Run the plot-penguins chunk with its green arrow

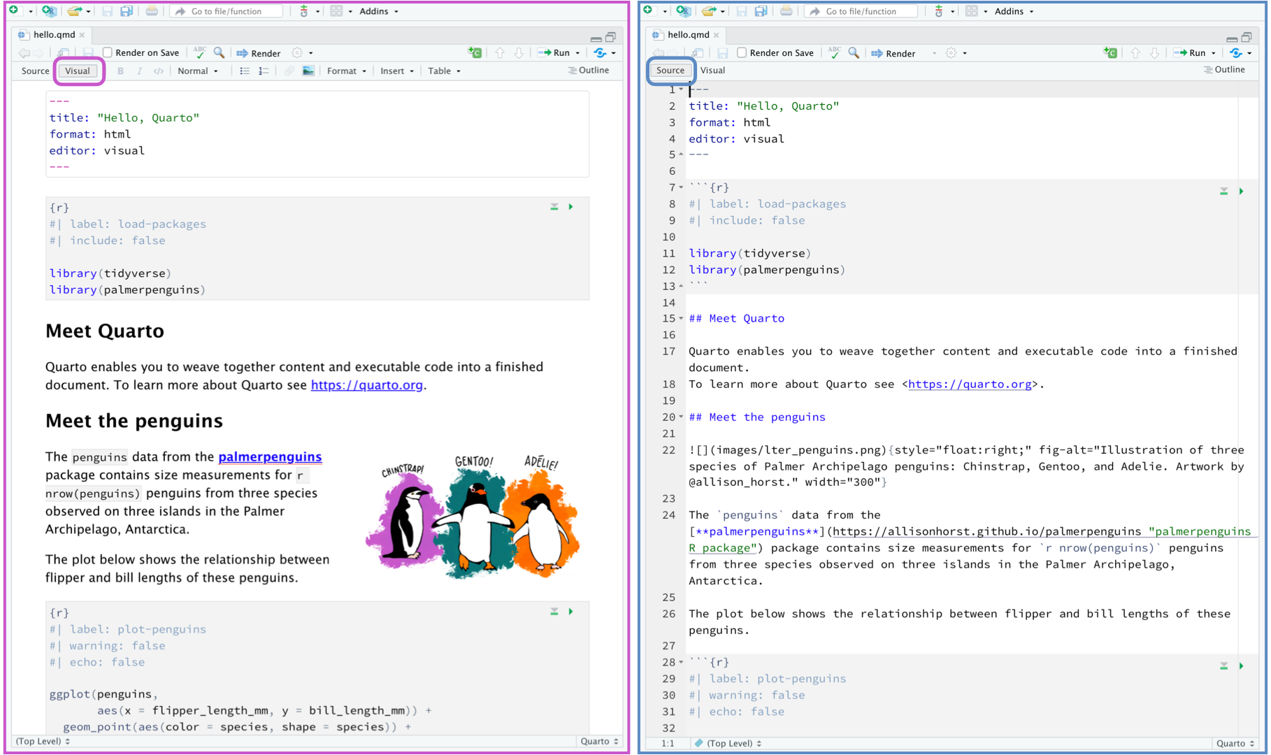571,611
